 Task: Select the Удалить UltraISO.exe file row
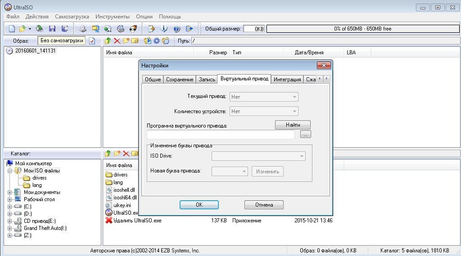[x=219, y=221]
